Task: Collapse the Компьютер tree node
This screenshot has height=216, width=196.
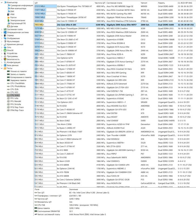Action: [2, 2]
